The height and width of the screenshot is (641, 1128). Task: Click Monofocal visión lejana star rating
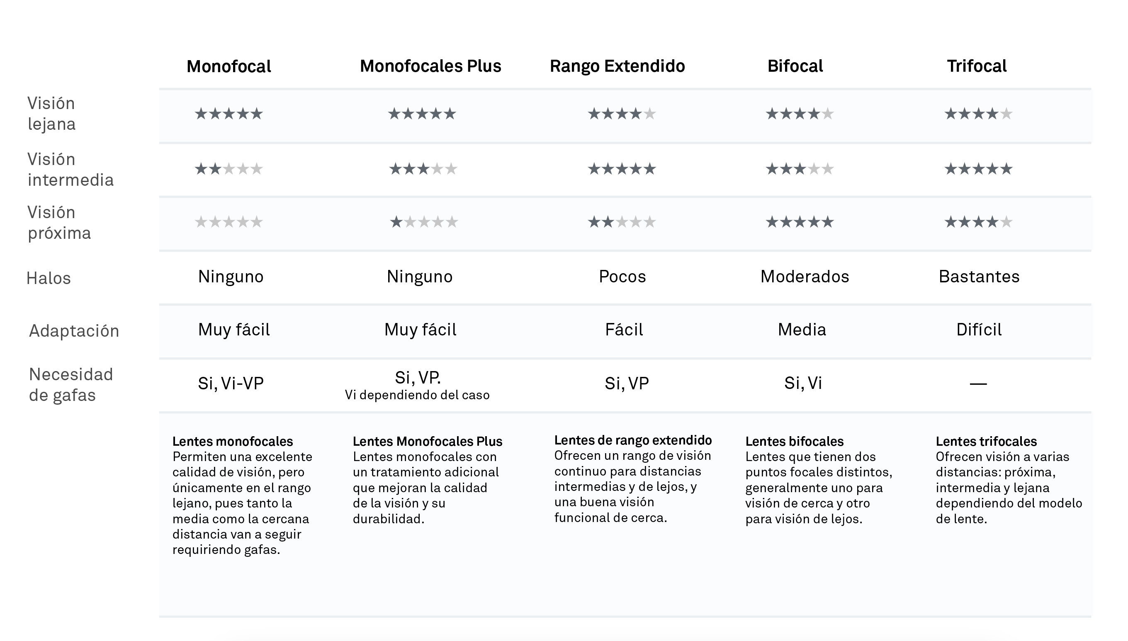(229, 114)
